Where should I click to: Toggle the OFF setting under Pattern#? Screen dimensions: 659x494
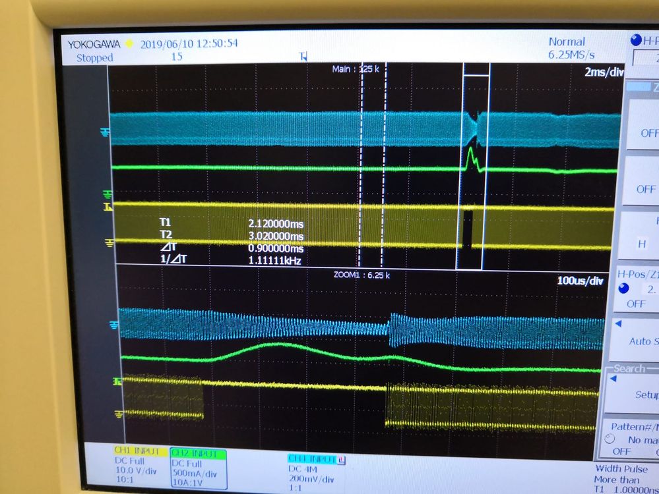tap(621, 451)
